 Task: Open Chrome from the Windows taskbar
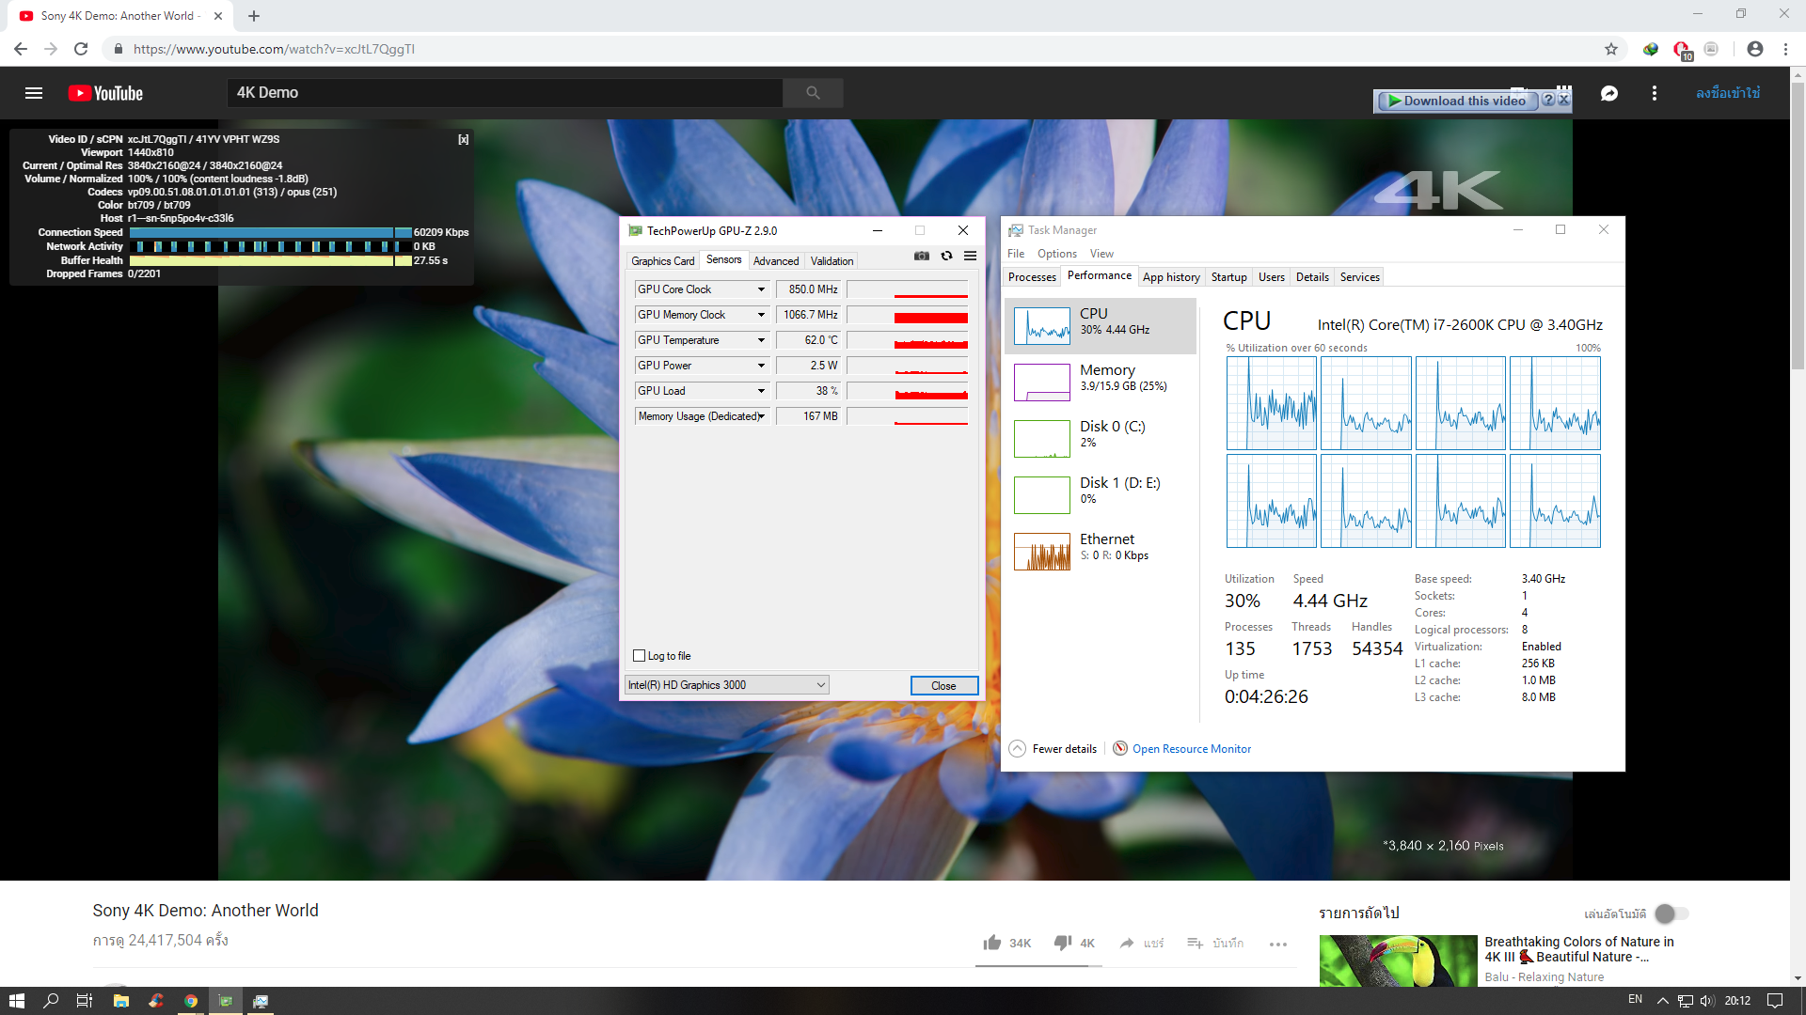point(191,1001)
